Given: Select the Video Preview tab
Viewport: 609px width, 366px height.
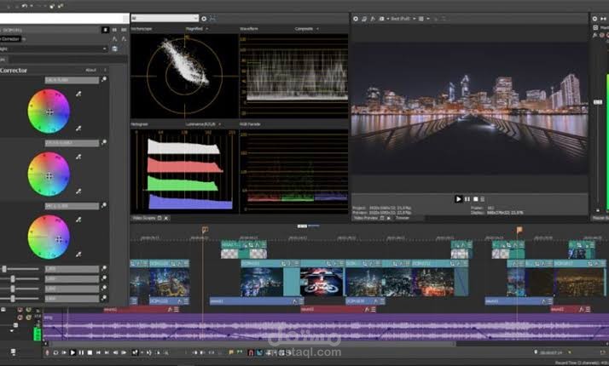Looking at the screenshot, I should point(365,218).
